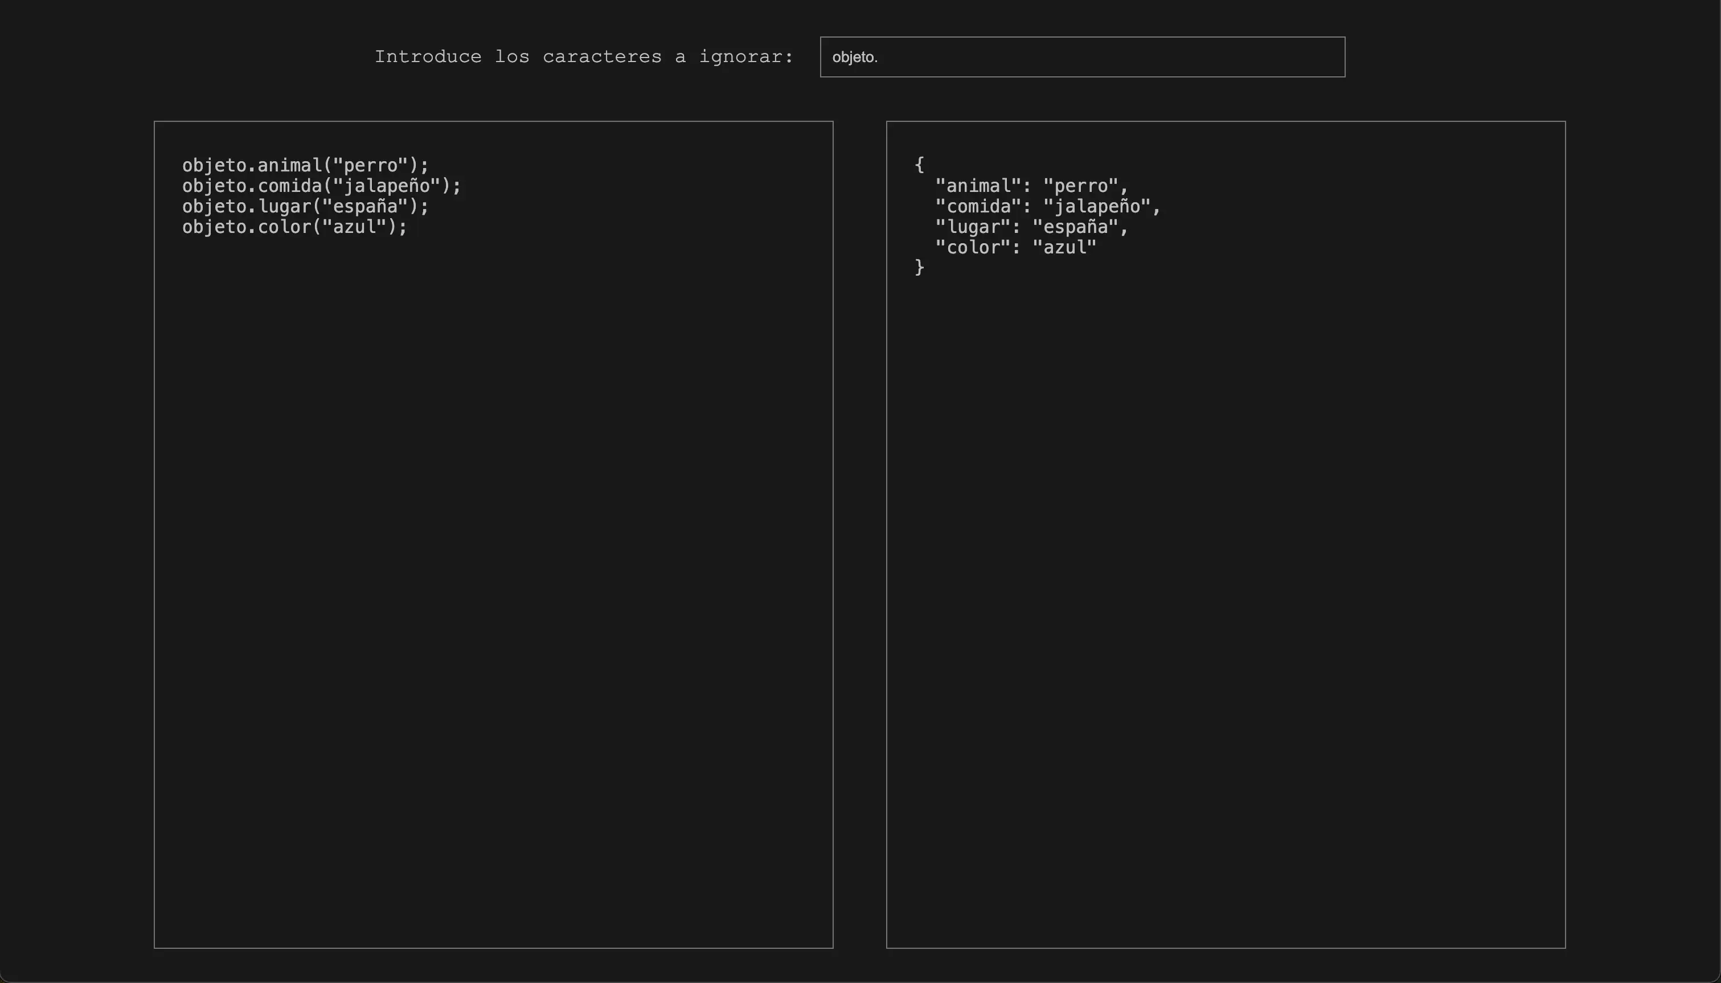Click the "españa" value in left textarea
Viewport: 1721px width, 983px height.
coord(365,206)
